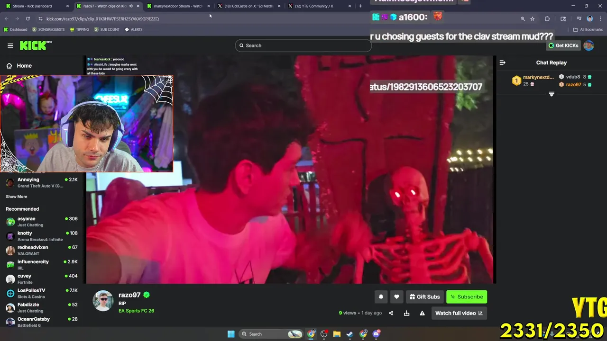
Task: Click the address bar URL
Action: pyautogui.click(x=102, y=19)
